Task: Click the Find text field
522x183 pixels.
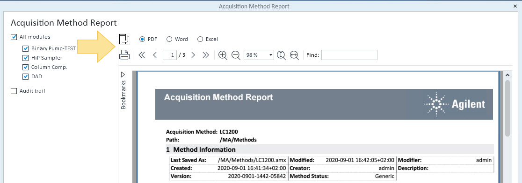Action: [x=349, y=55]
